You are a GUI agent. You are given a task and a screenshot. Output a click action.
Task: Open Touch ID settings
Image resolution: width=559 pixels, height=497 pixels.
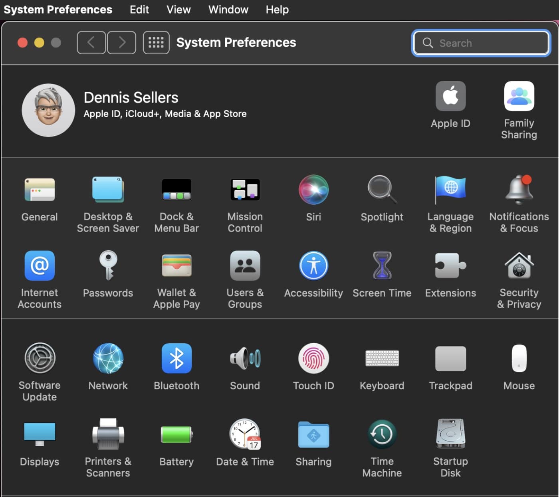click(x=313, y=358)
